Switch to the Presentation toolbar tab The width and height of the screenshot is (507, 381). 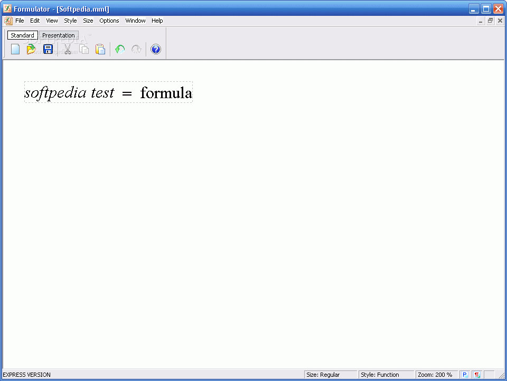59,35
